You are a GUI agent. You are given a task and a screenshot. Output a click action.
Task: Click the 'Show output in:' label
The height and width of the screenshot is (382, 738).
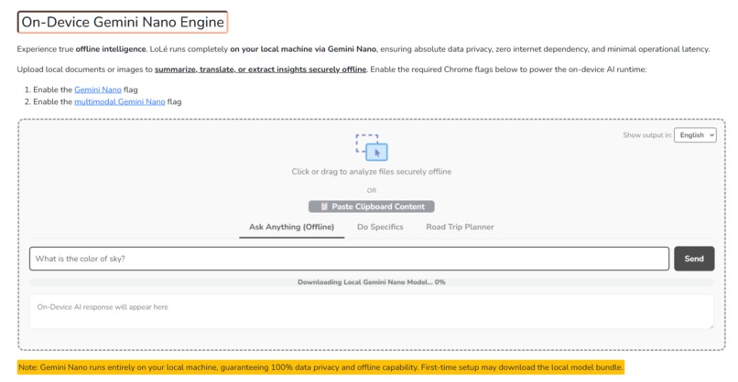point(647,135)
